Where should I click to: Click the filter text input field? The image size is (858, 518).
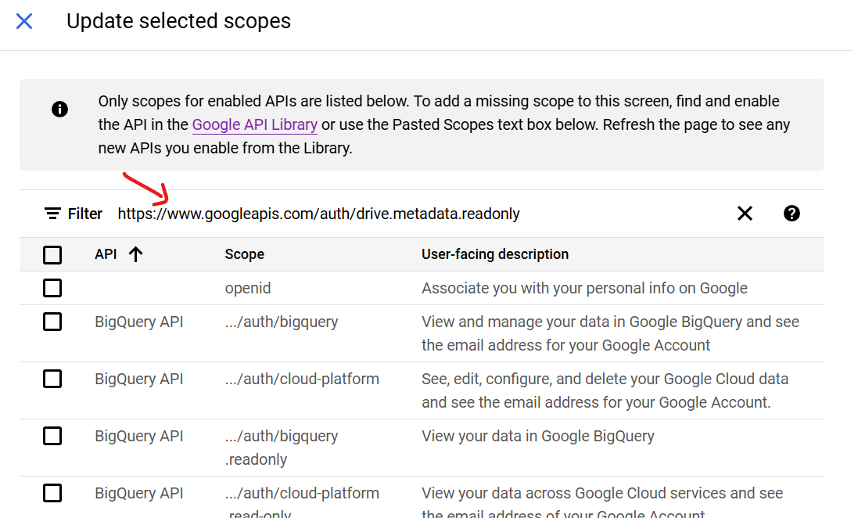422,214
